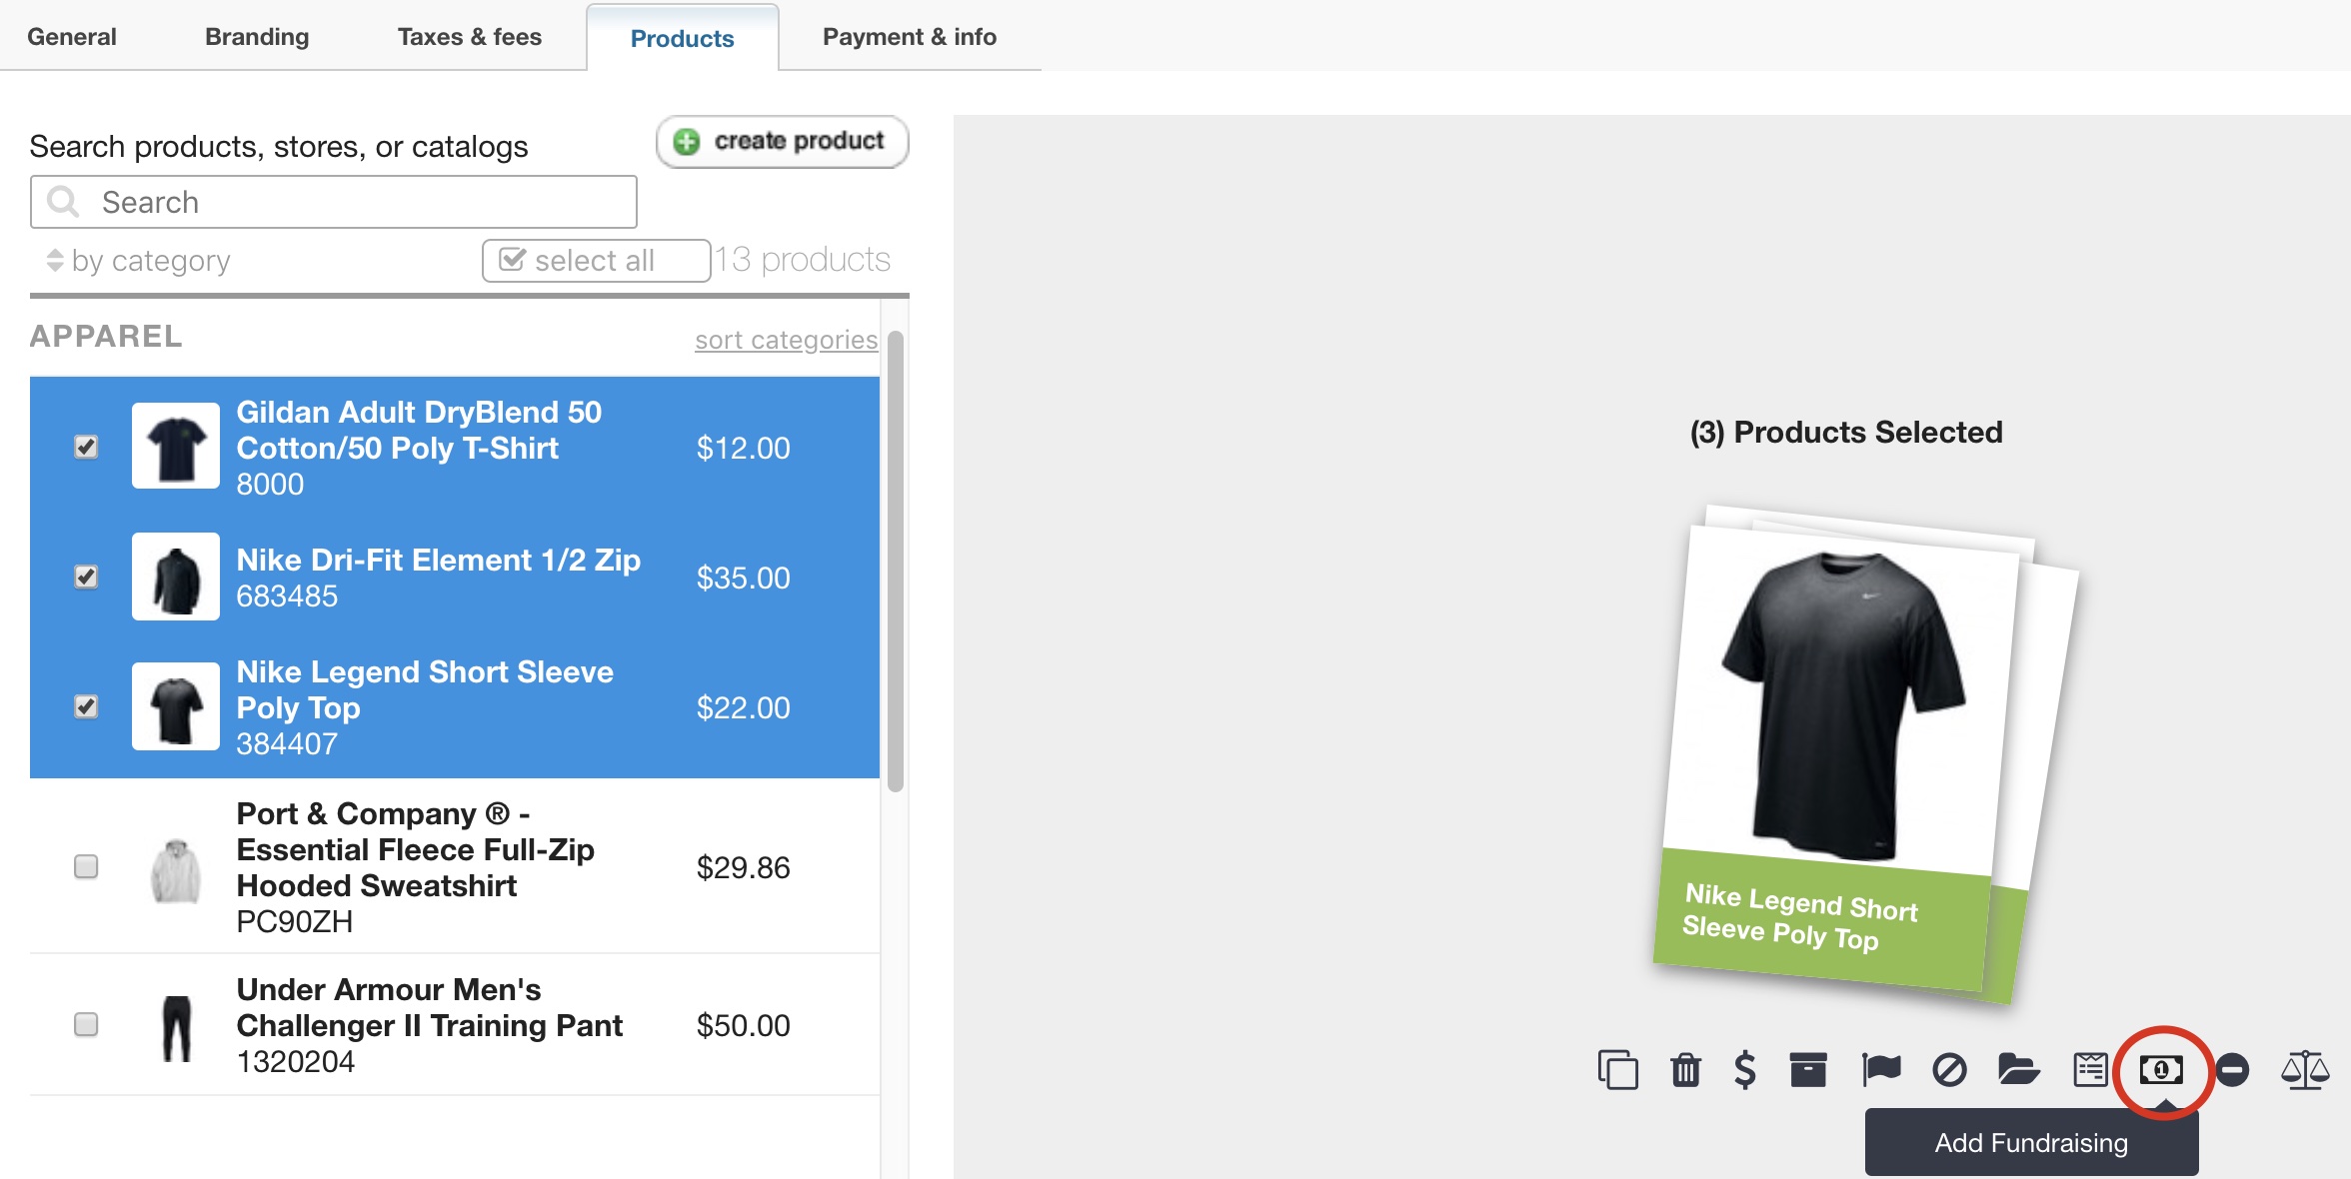Click the circle-slash disable icon
This screenshot has height=1179, width=2351.
1949,1070
